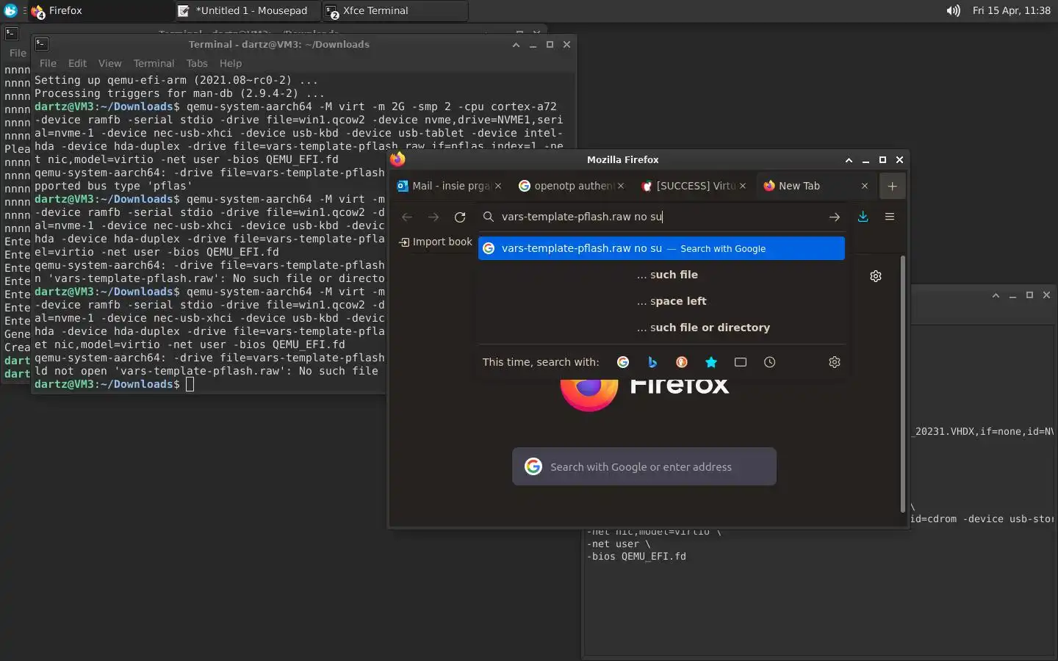Close the [SUCCESS] Virtu tab

pyautogui.click(x=743, y=186)
